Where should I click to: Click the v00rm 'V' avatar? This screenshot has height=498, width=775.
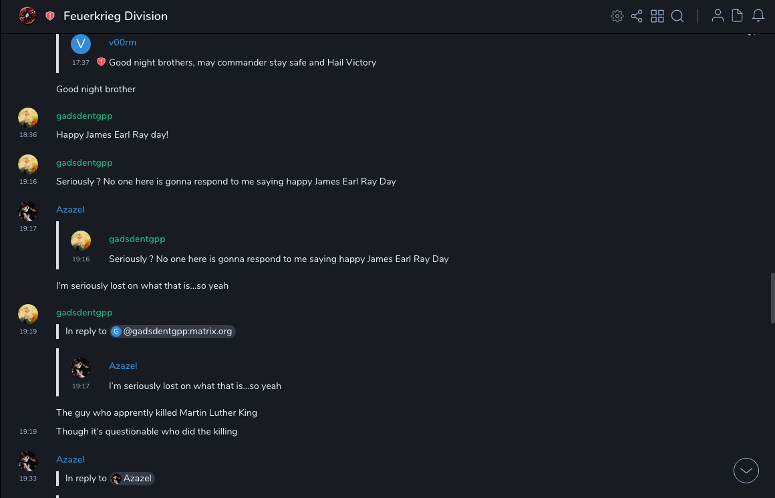81,44
